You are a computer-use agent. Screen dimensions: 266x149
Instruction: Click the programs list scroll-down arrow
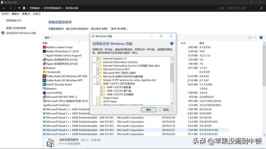click(x=264, y=135)
